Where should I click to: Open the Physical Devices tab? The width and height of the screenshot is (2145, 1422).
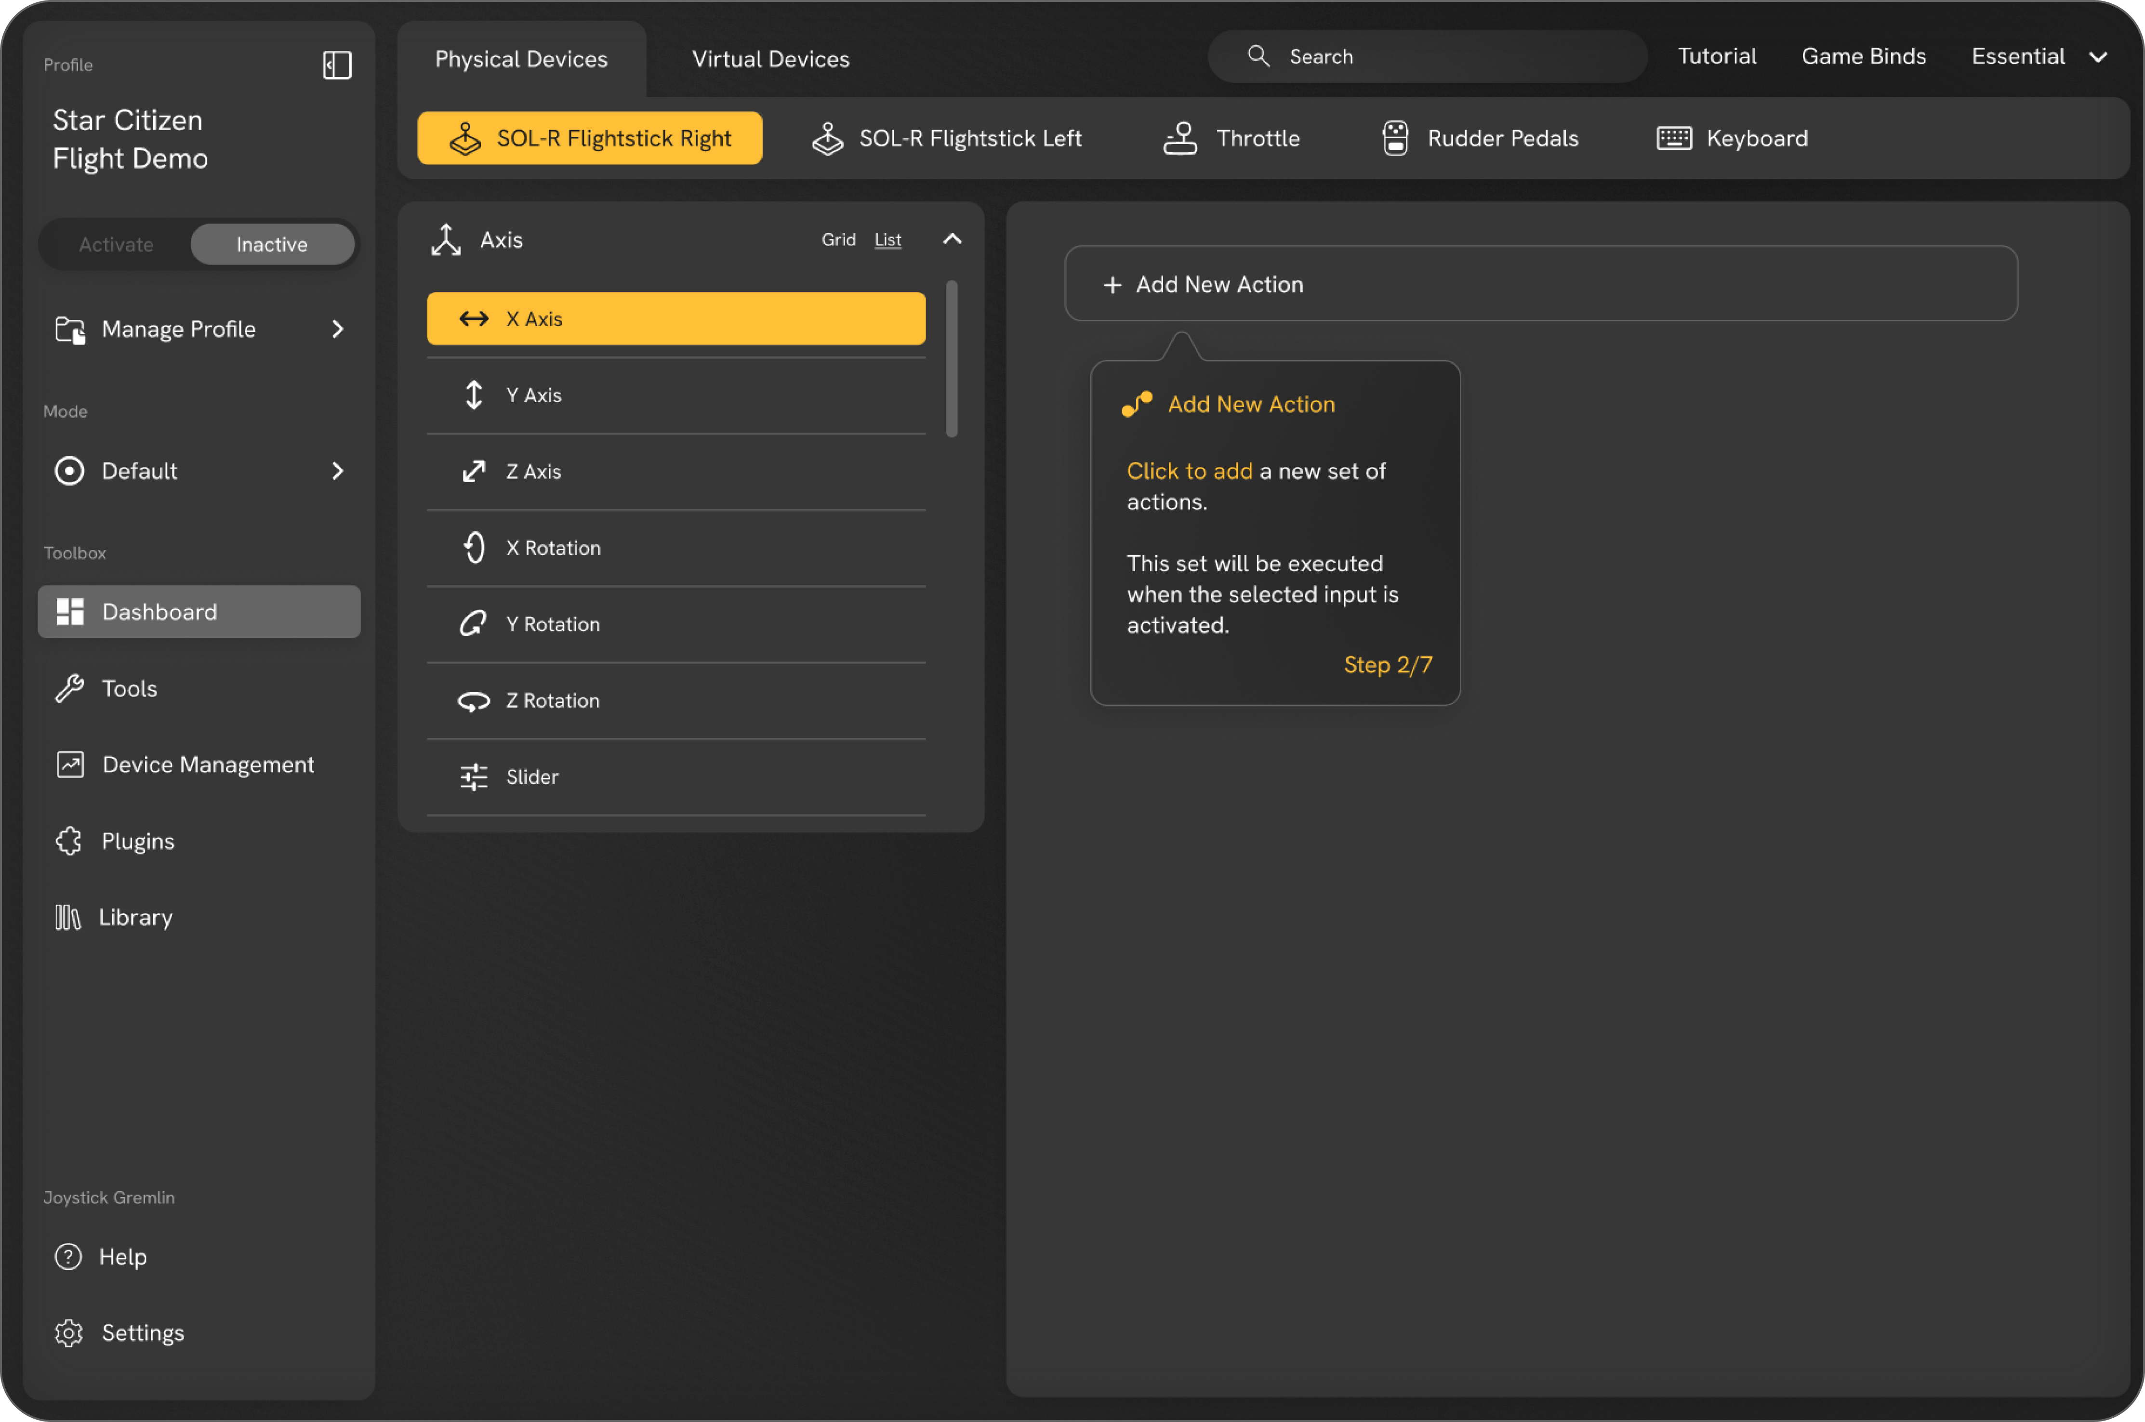[x=521, y=59]
